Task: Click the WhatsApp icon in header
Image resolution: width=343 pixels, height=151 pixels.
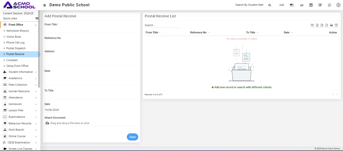Action: coord(329,5)
